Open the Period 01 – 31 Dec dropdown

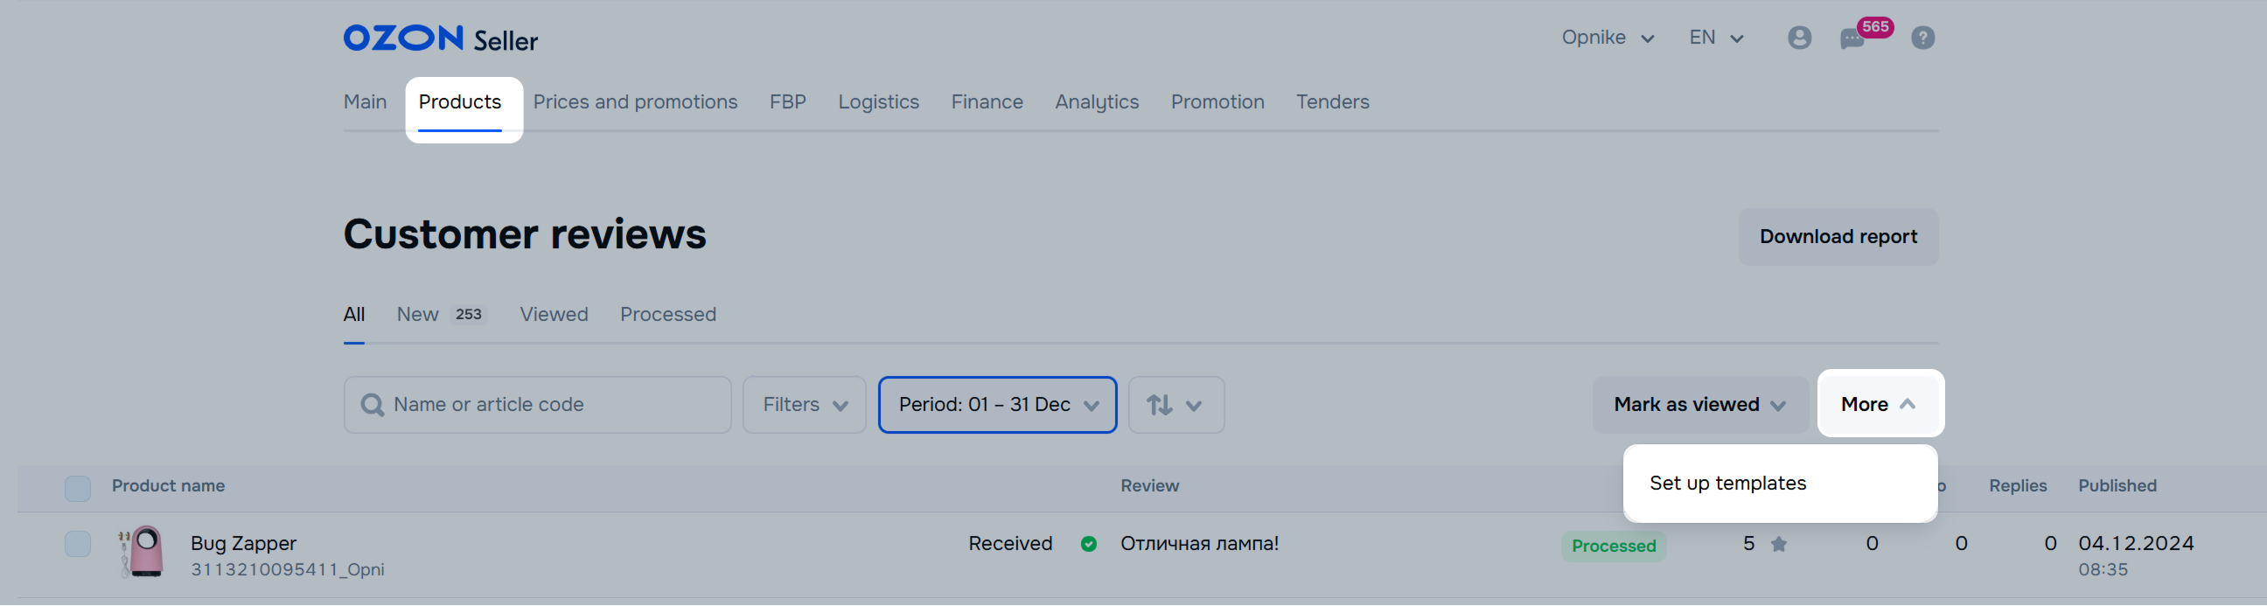coord(997,405)
